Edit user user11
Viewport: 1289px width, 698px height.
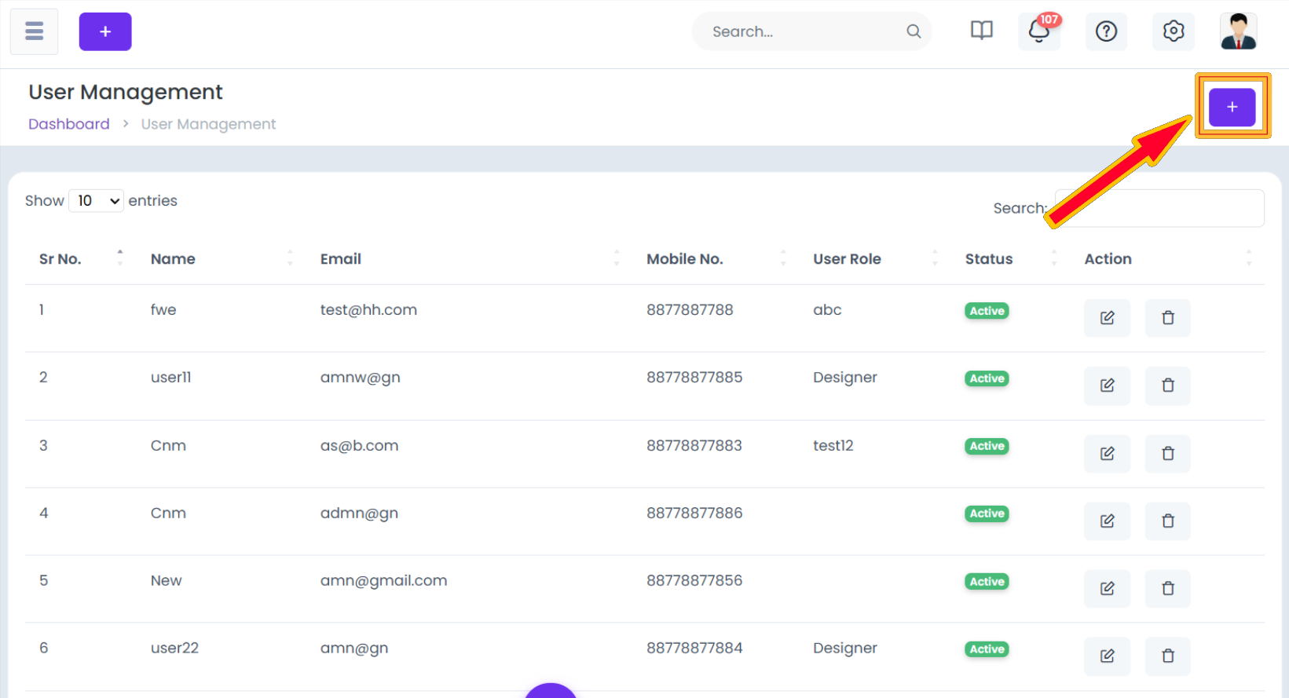pos(1107,386)
